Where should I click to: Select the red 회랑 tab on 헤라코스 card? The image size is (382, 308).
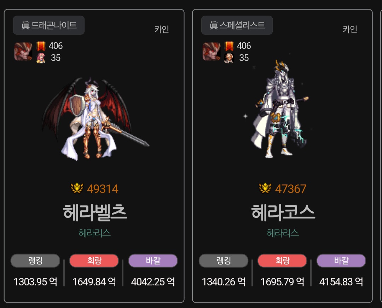pos(282,261)
